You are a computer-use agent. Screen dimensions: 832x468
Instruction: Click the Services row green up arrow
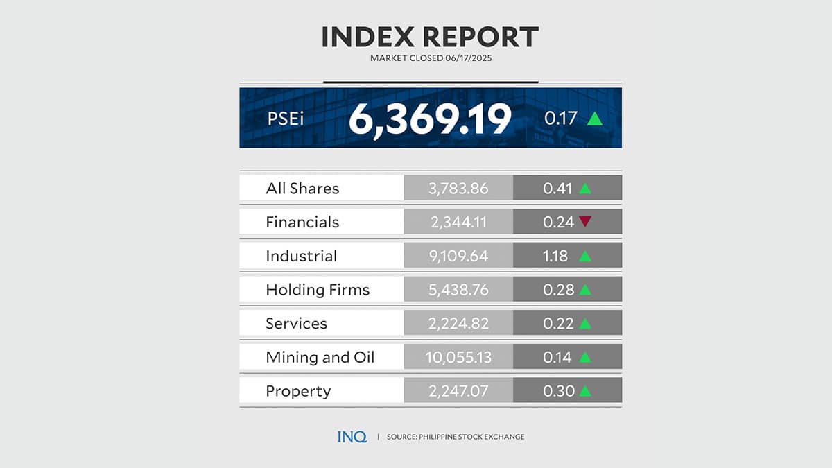click(584, 324)
